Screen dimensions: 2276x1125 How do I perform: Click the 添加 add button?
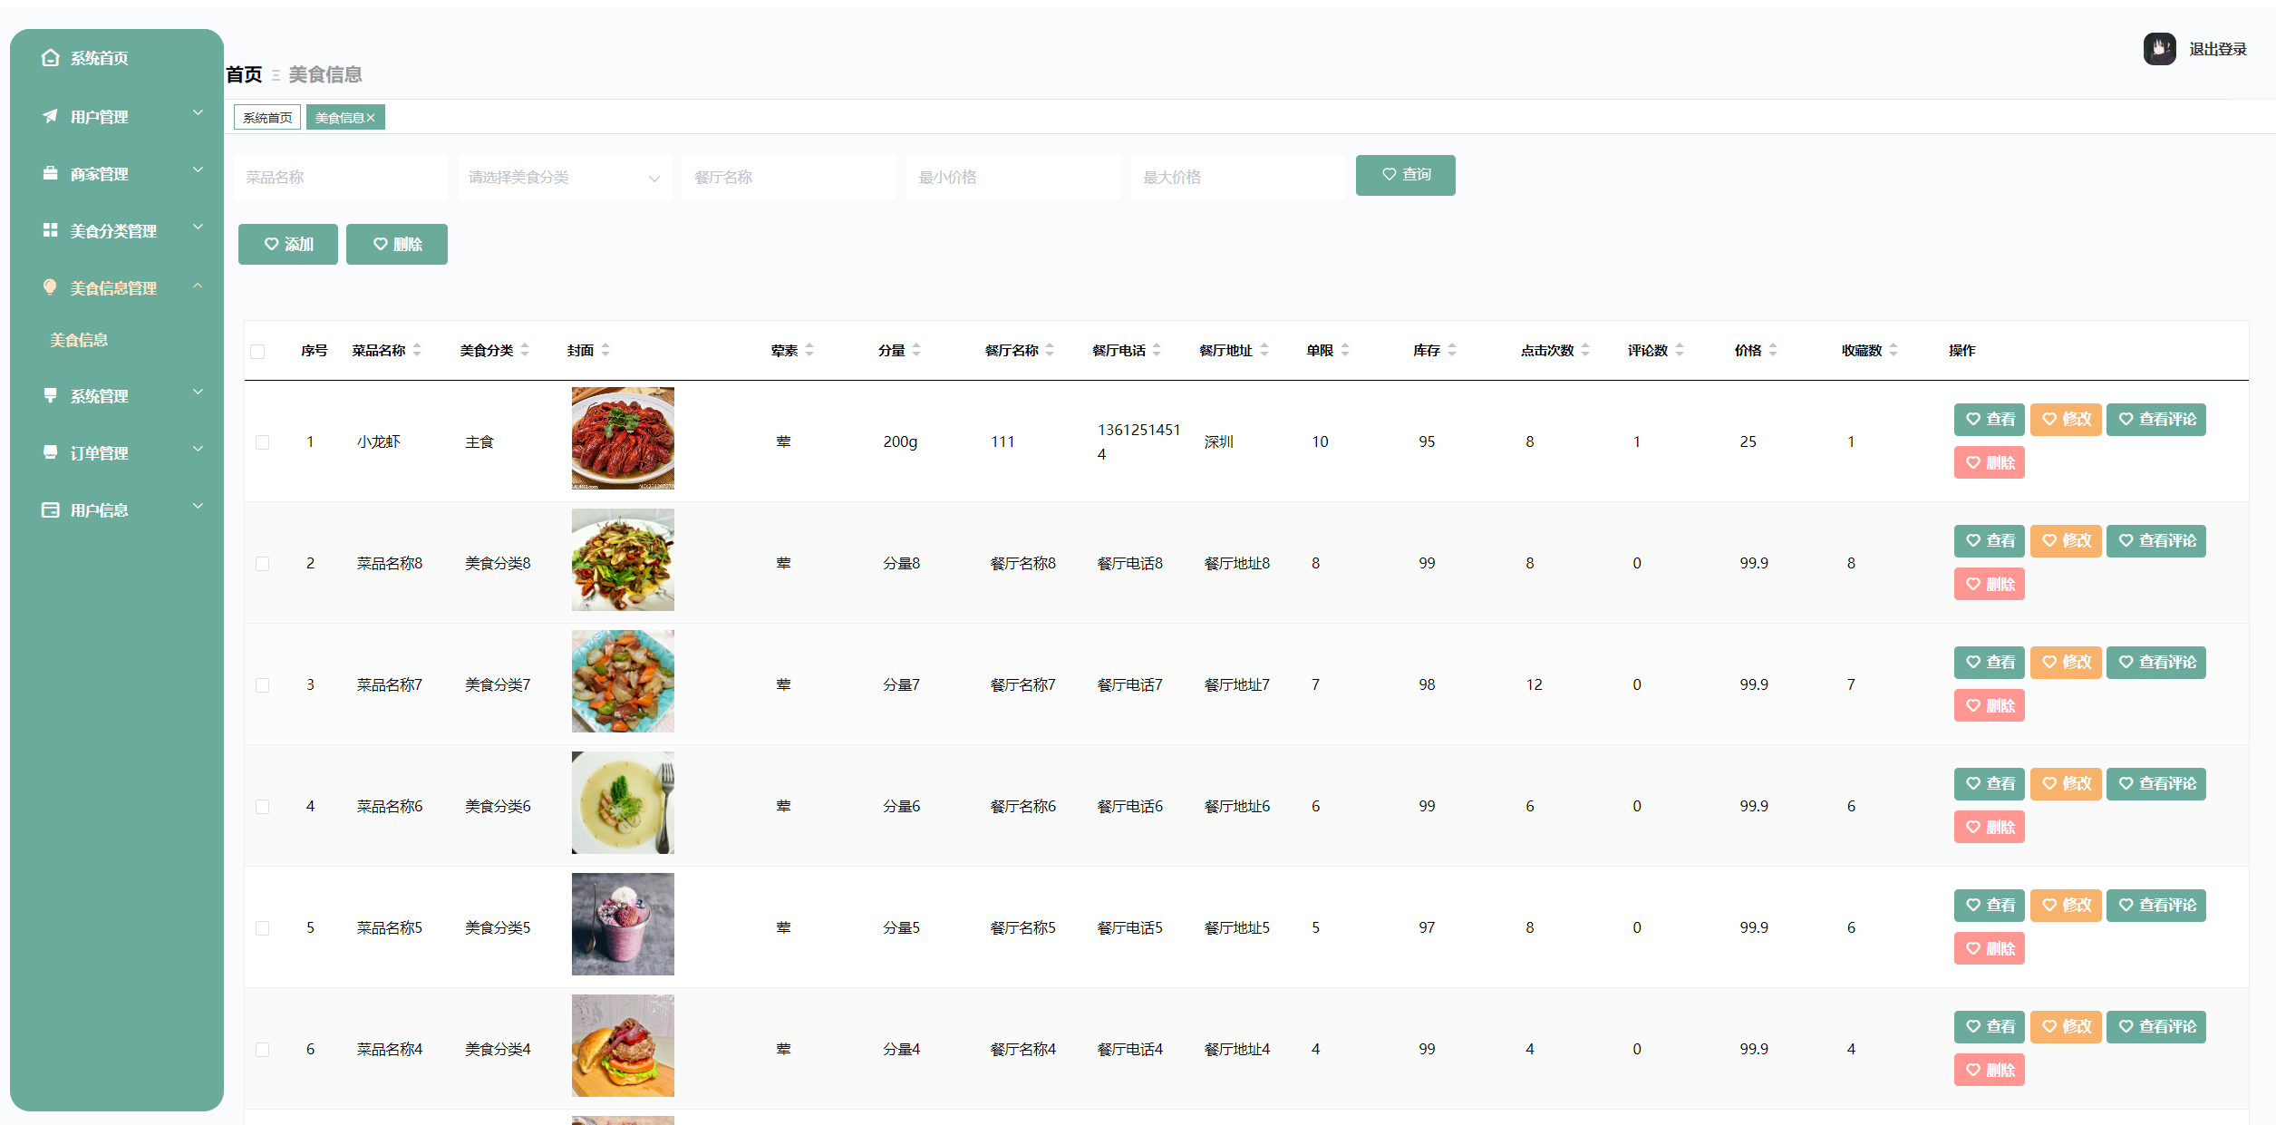287,244
